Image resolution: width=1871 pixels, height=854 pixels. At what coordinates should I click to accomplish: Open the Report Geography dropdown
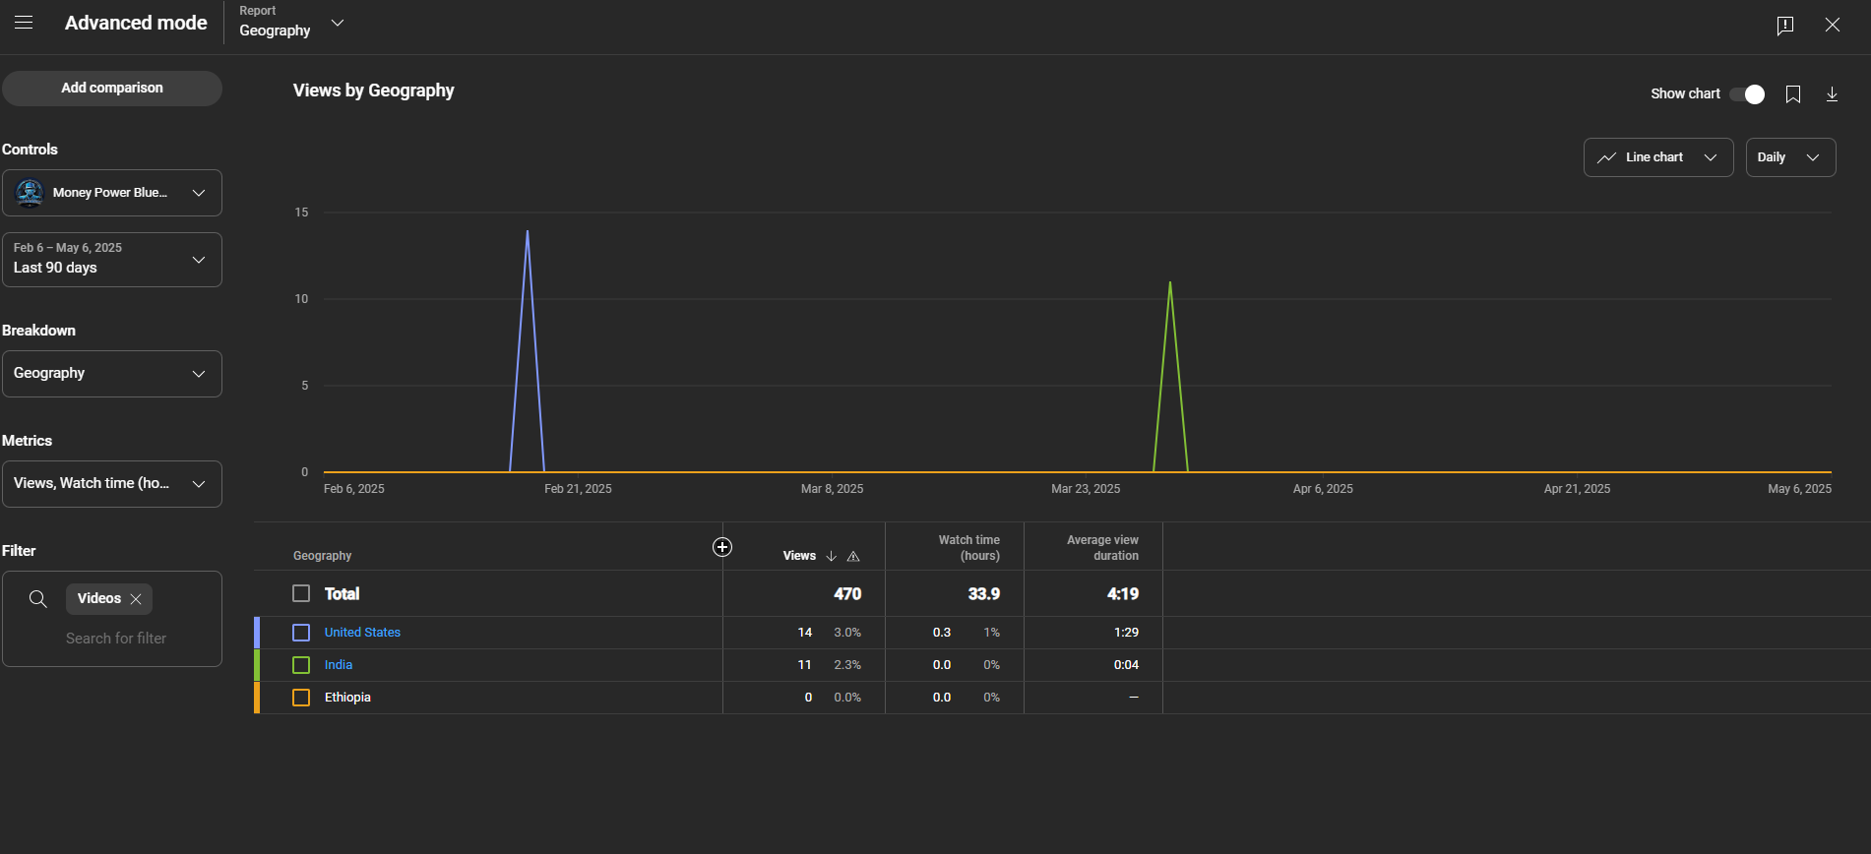pyautogui.click(x=292, y=23)
